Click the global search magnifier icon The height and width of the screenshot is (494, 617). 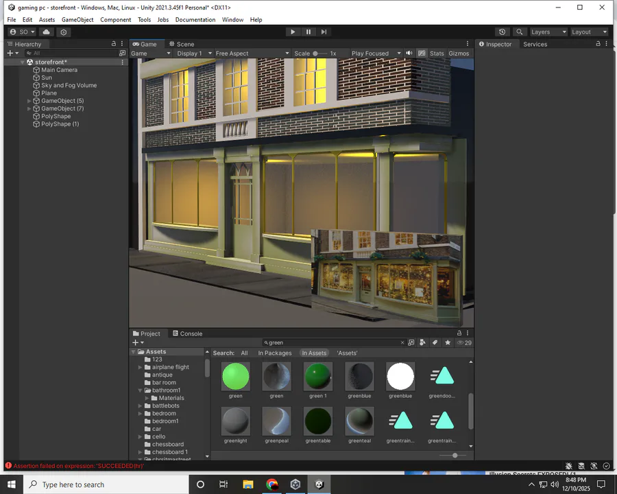point(520,32)
